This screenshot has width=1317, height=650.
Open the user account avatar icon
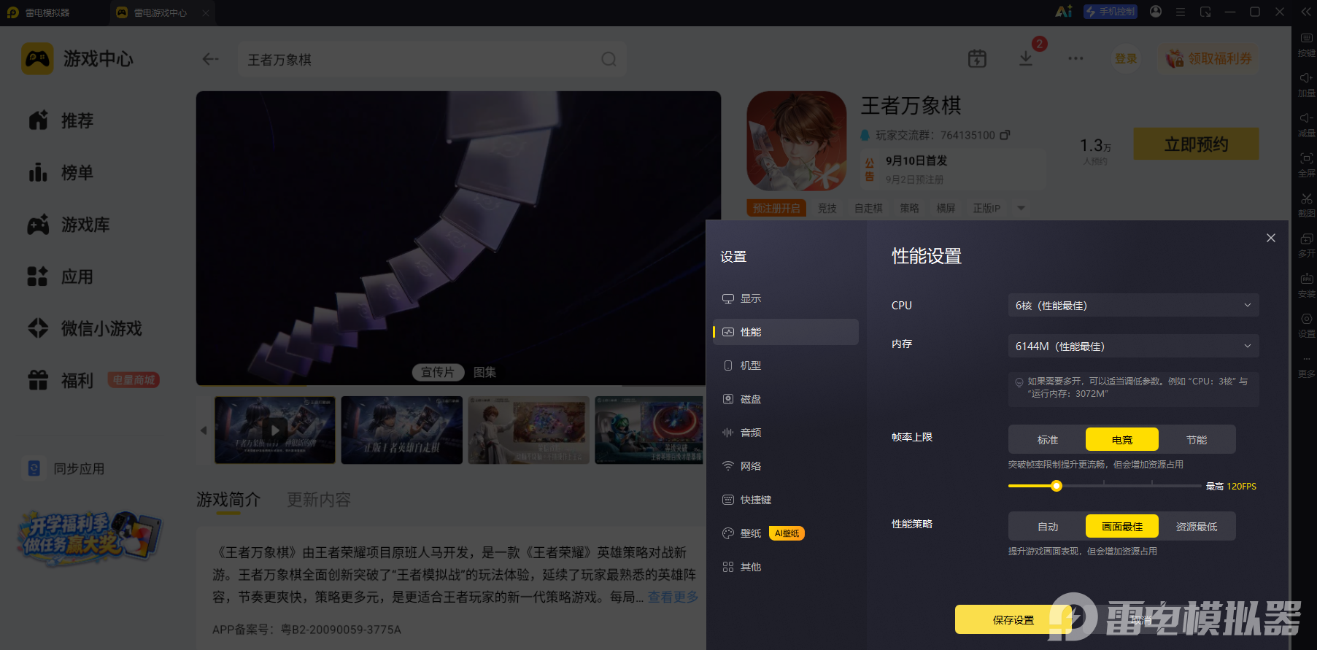(1156, 12)
